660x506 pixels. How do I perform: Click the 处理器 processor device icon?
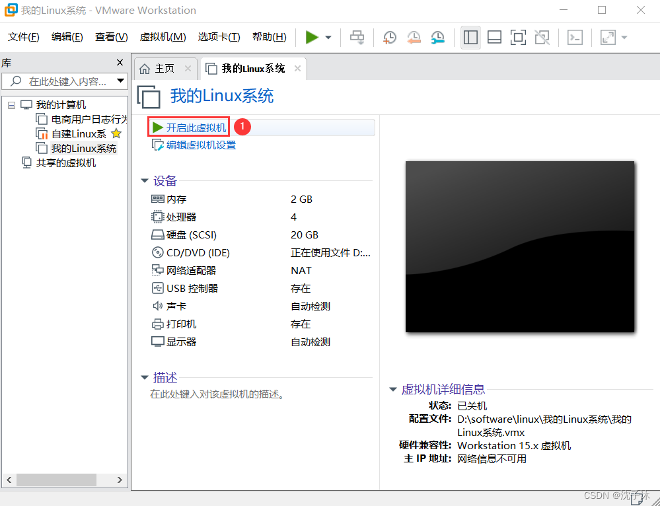click(157, 217)
